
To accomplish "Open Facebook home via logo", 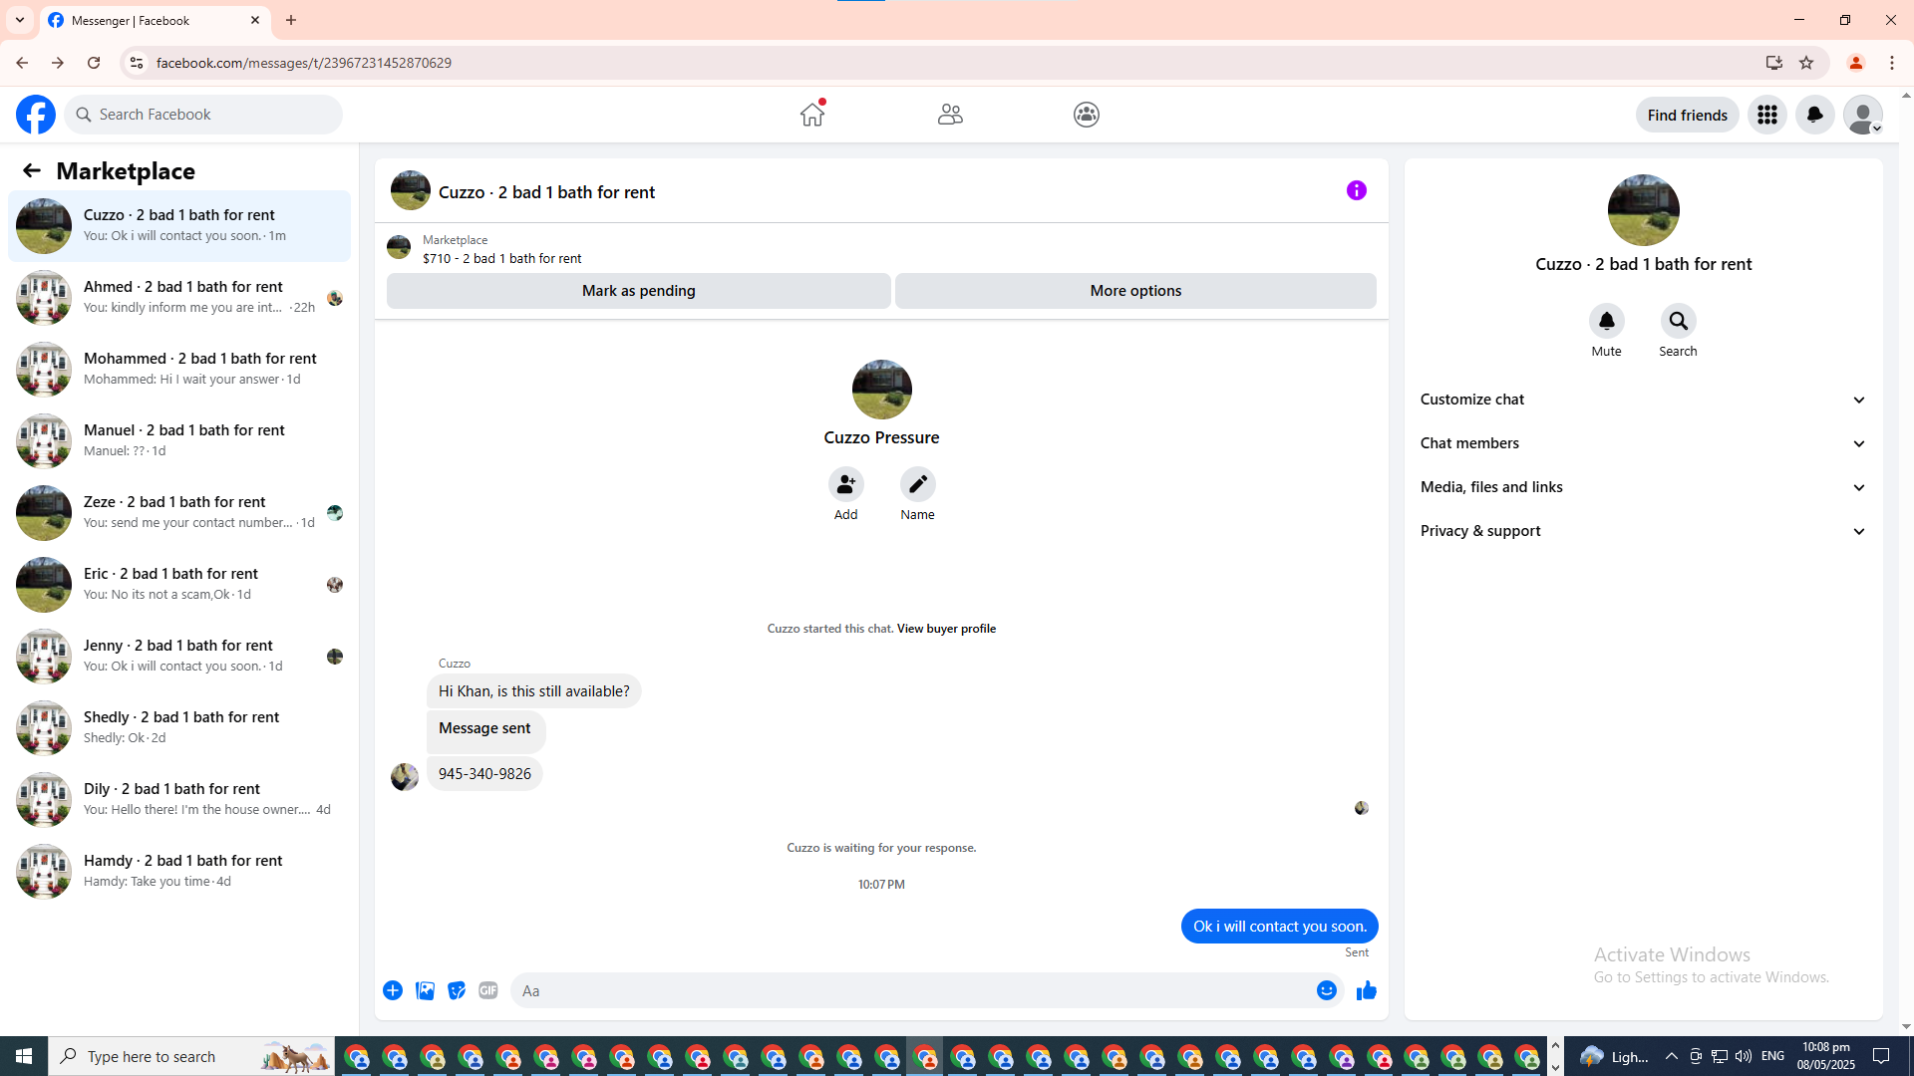I will point(36,115).
